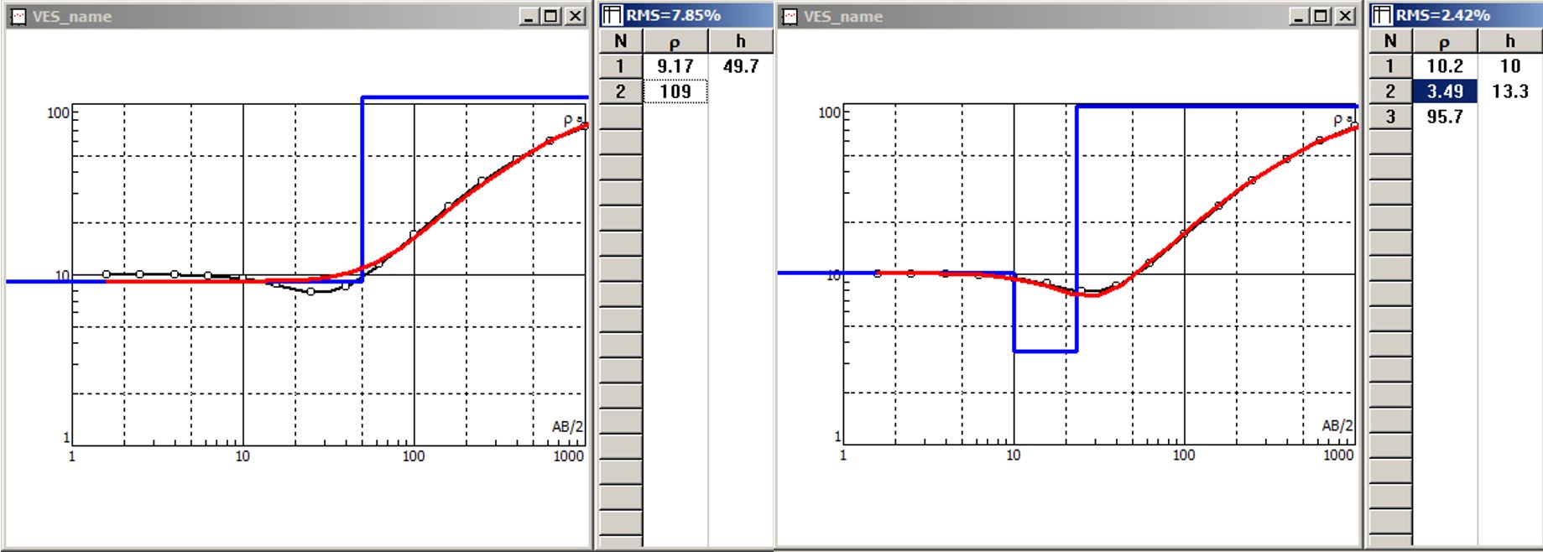Click the RMS=2.42% table title bar

click(1456, 15)
